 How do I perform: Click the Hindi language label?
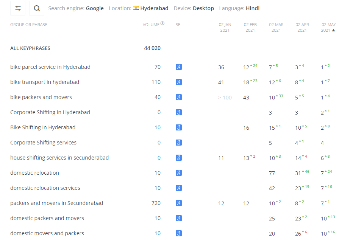[253, 8]
